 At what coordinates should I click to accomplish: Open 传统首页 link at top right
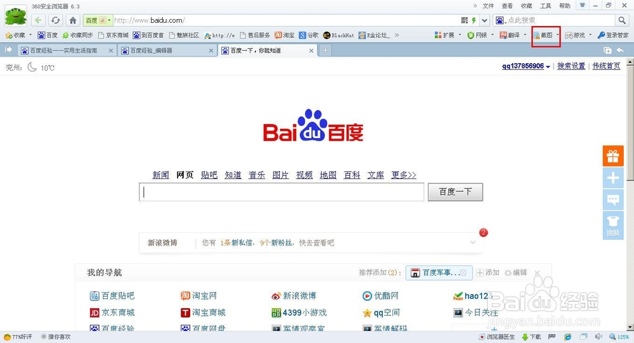[x=606, y=66]
